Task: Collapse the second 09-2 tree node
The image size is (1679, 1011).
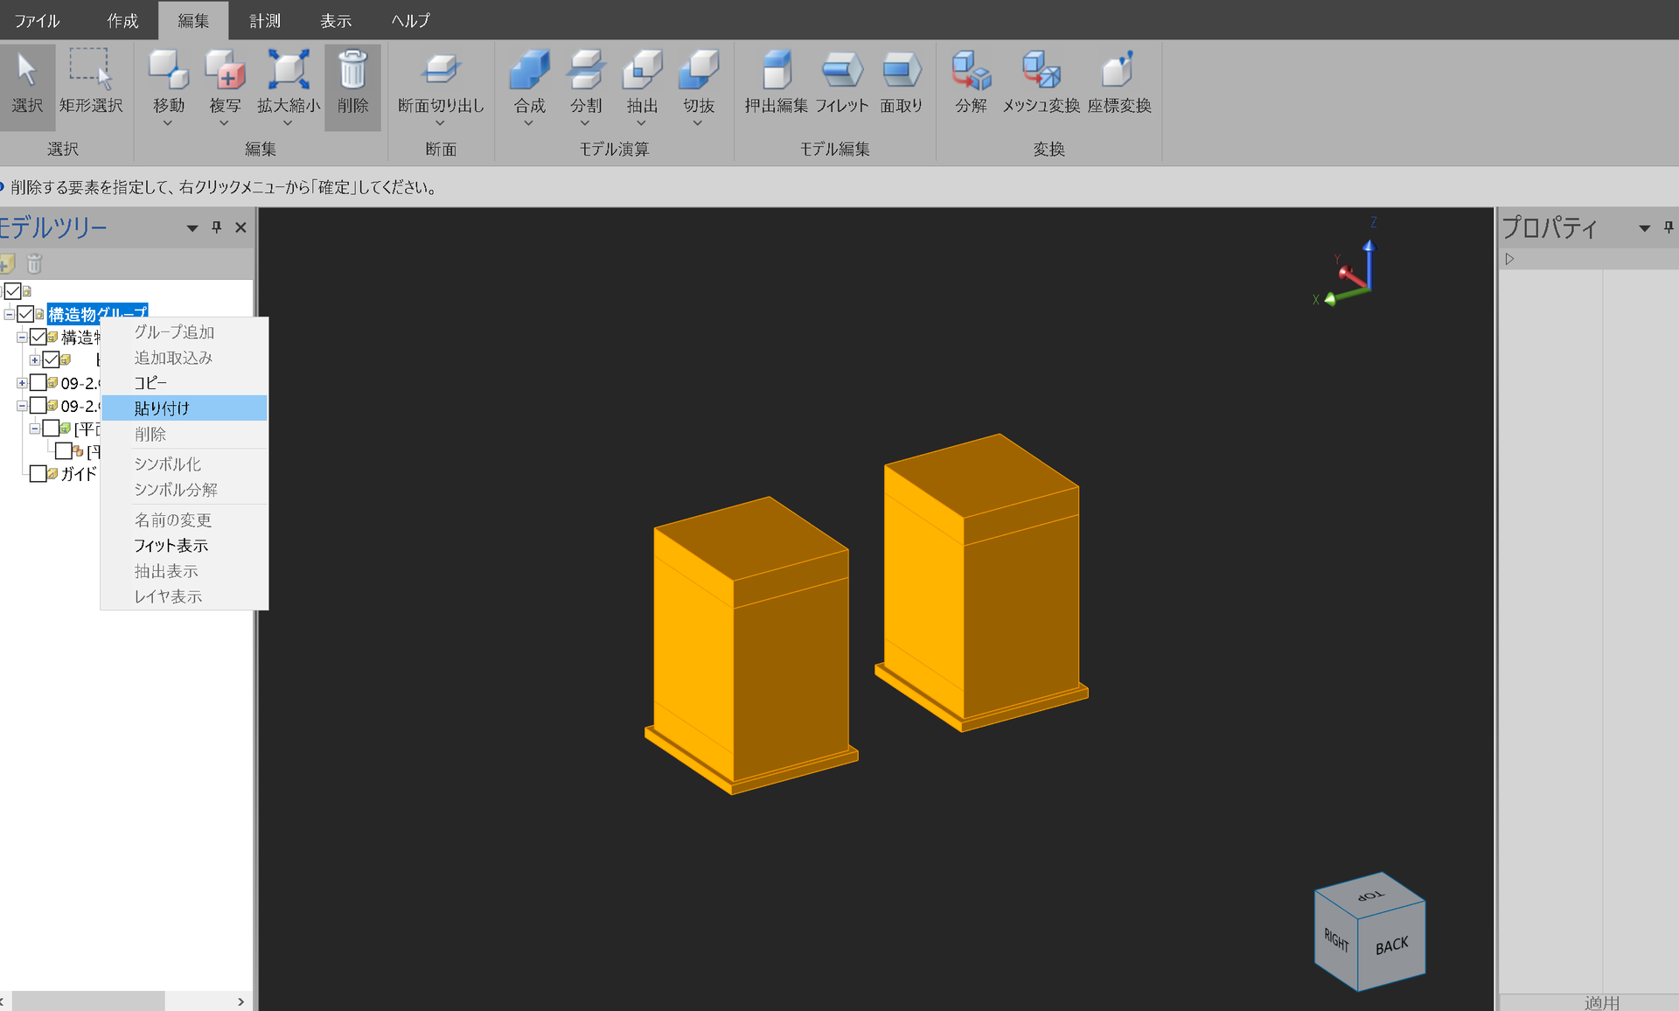Action: pos(22,405)
